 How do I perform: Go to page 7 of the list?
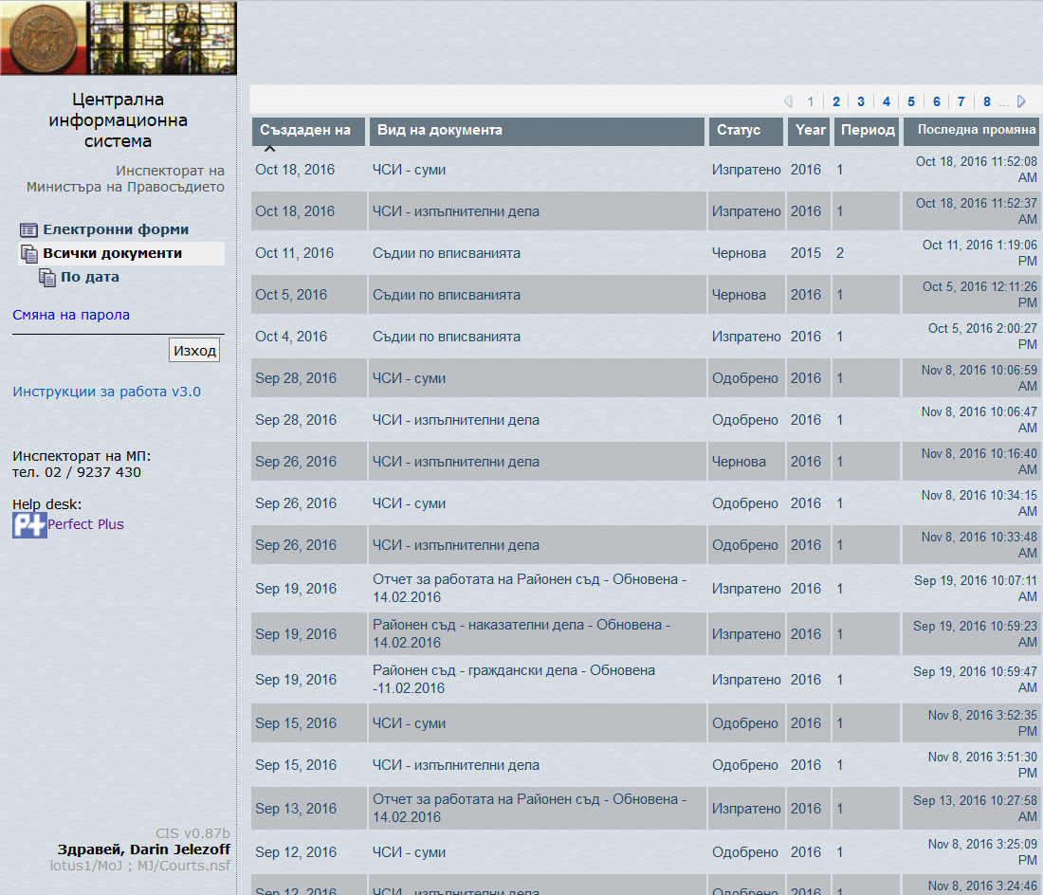961,101
